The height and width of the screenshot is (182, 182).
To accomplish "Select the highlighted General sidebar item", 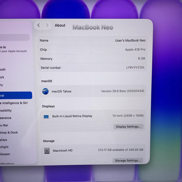I will point(16,95).
